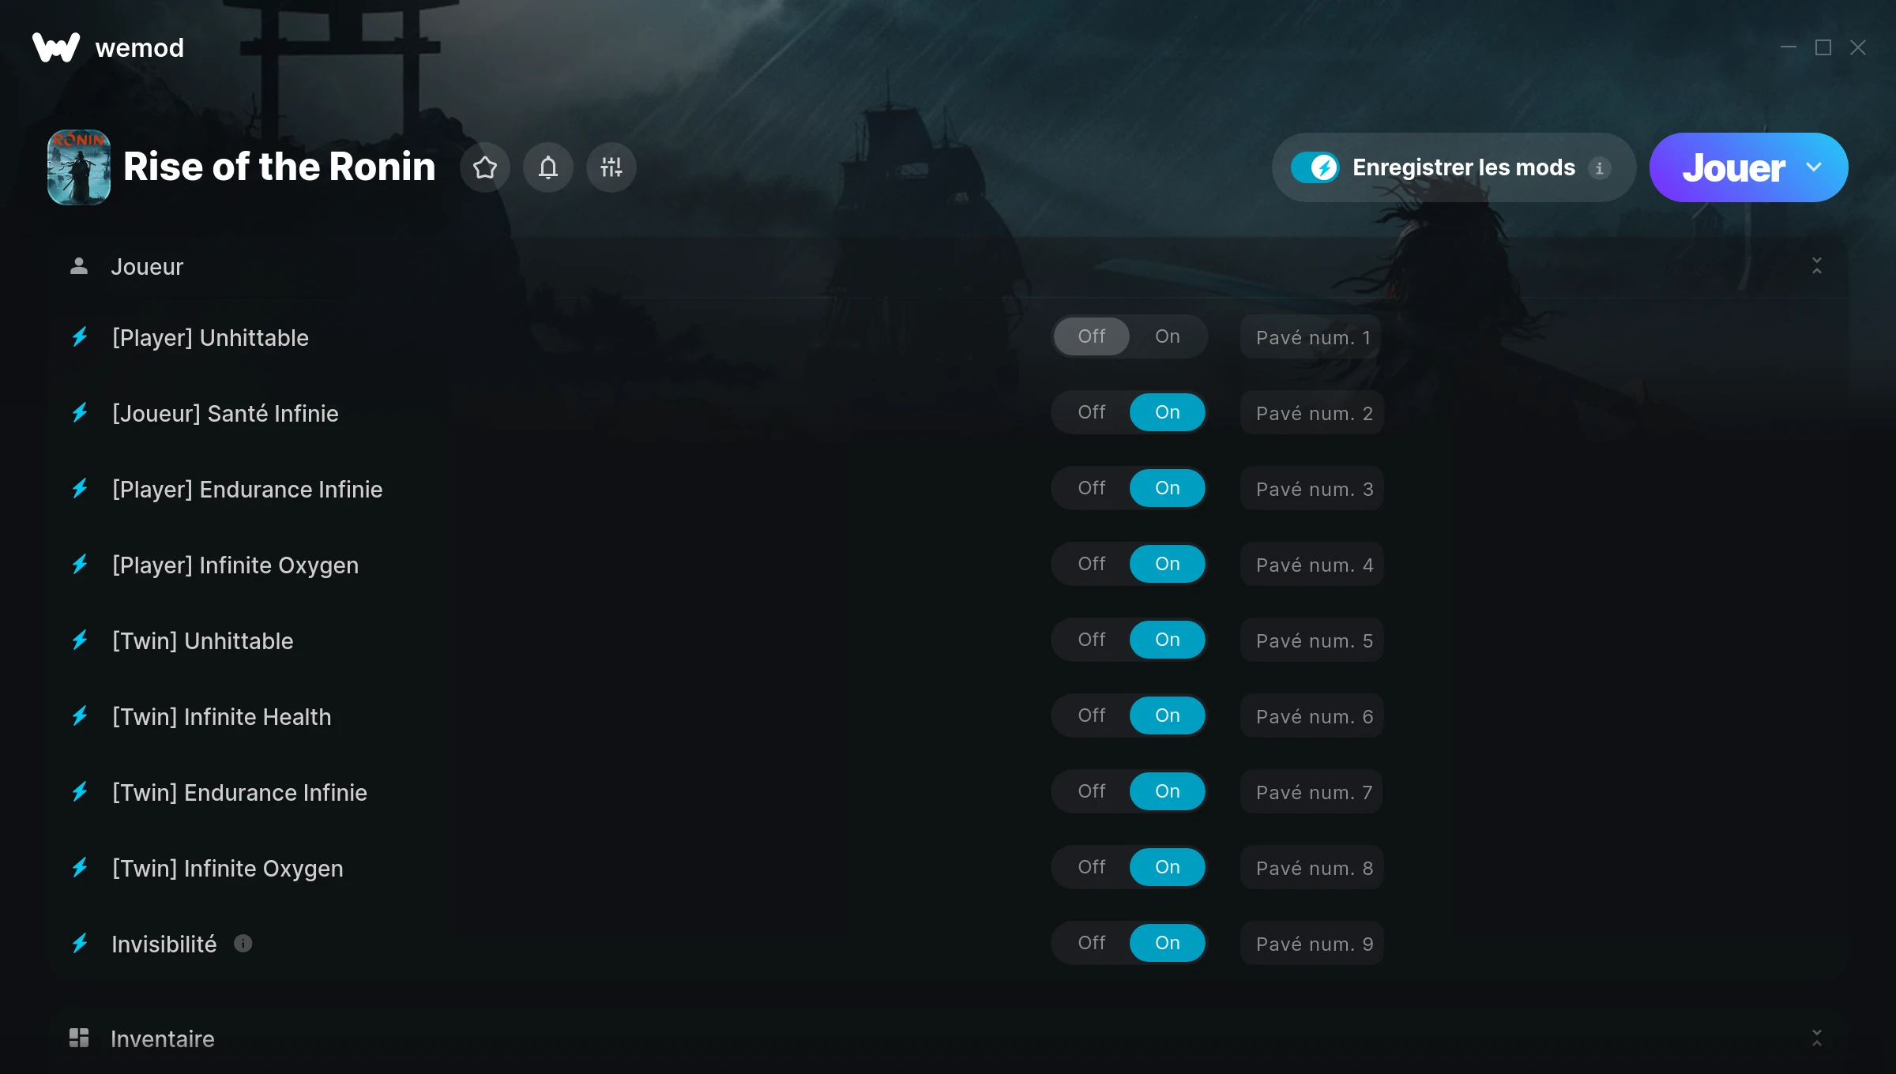Expand the Inventaire section chevron

[x=1817, y=1038]
